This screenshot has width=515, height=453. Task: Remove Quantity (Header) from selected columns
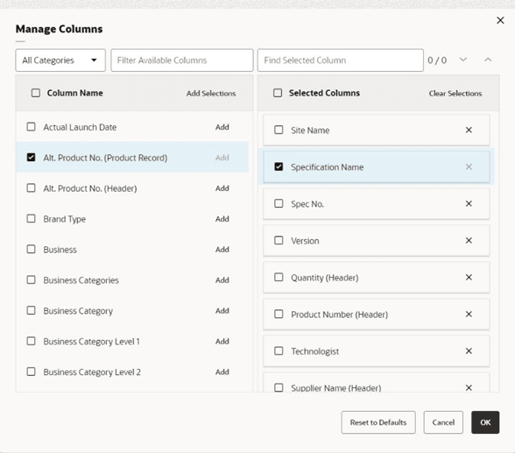point(469,277)
